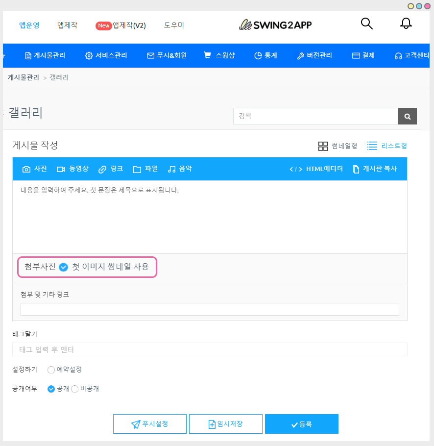Add a link with the 링크 icon

tap(102, 169)
